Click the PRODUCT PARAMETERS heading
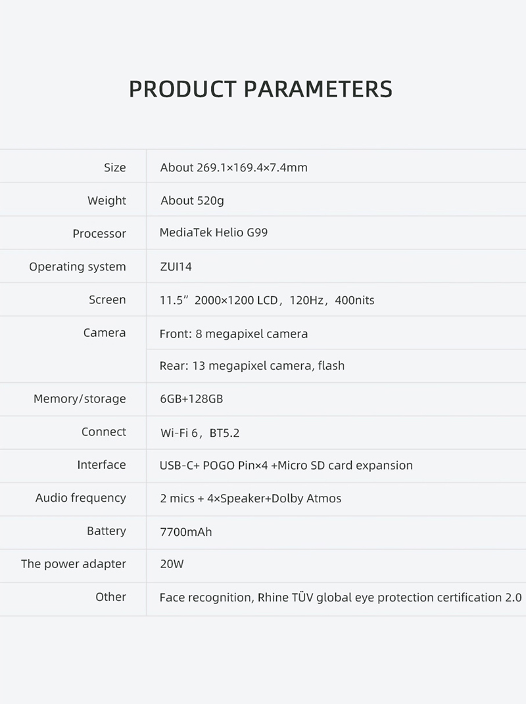This screenshot has height=704, width=526. [x=260, y=89]
